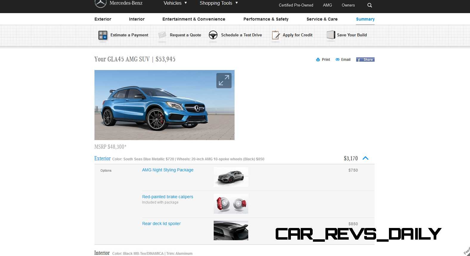The width and height of the screenshot is (470, 256).
Task: Click 'Included with package' note
Action: [x=160, y=202]
